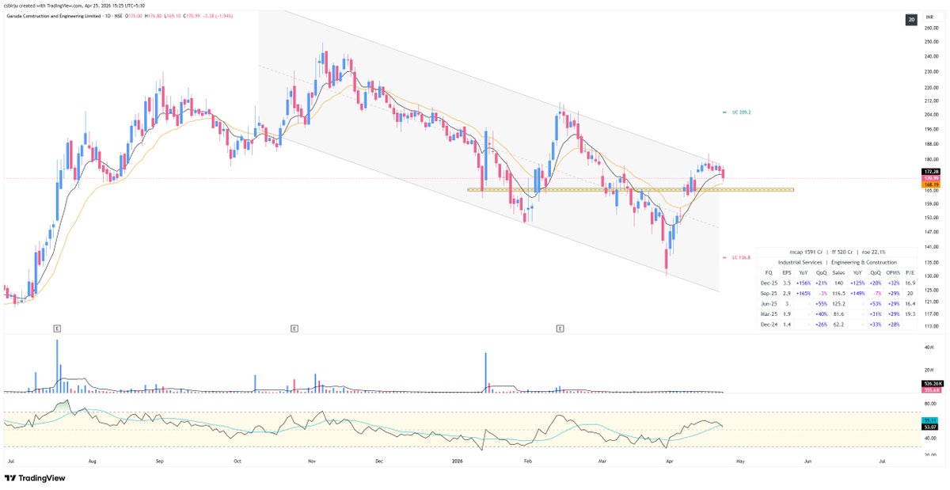Click the 125.2 sales value
This screenshot has height=490, width=950.
coord(838,302)
